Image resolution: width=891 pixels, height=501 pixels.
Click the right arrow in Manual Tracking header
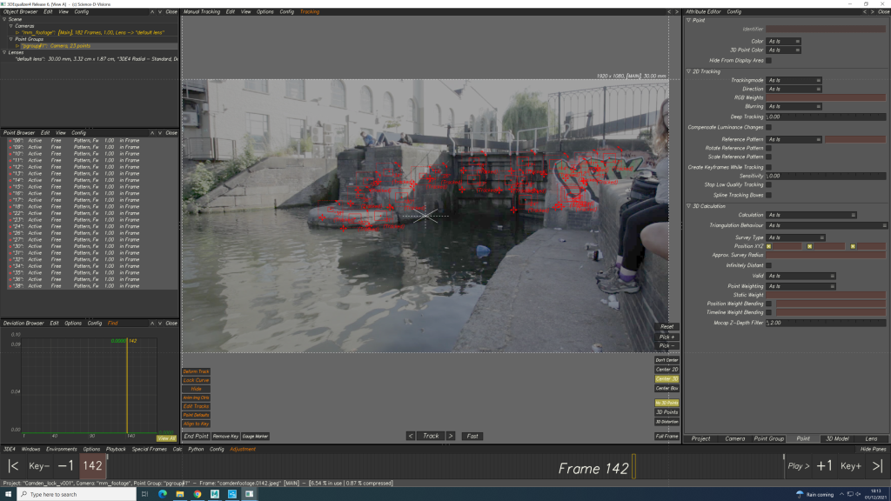(x=676, y=11)
